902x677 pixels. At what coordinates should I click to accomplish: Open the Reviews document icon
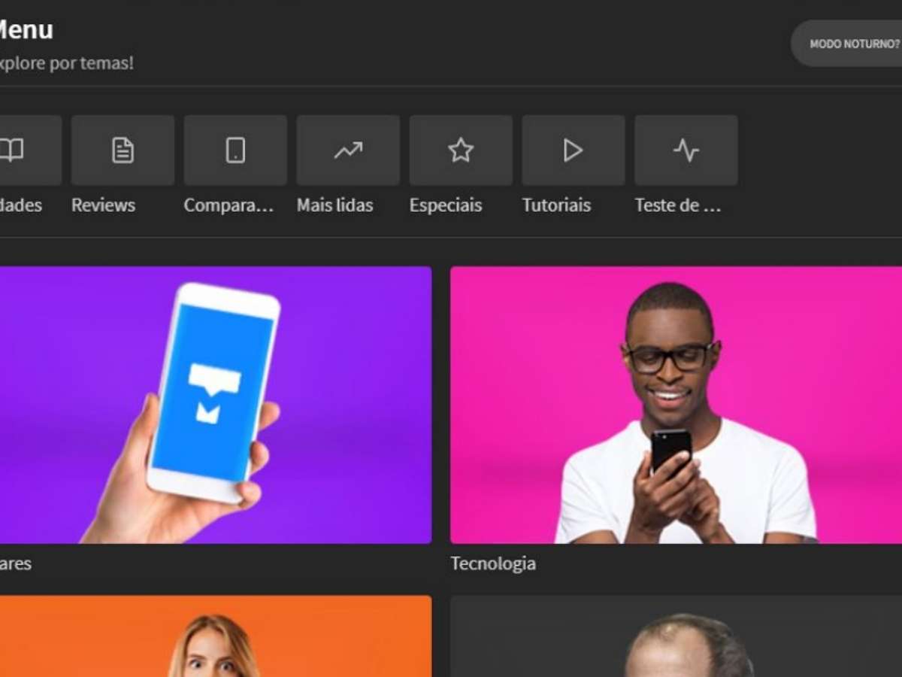click(x=123, y=150)
